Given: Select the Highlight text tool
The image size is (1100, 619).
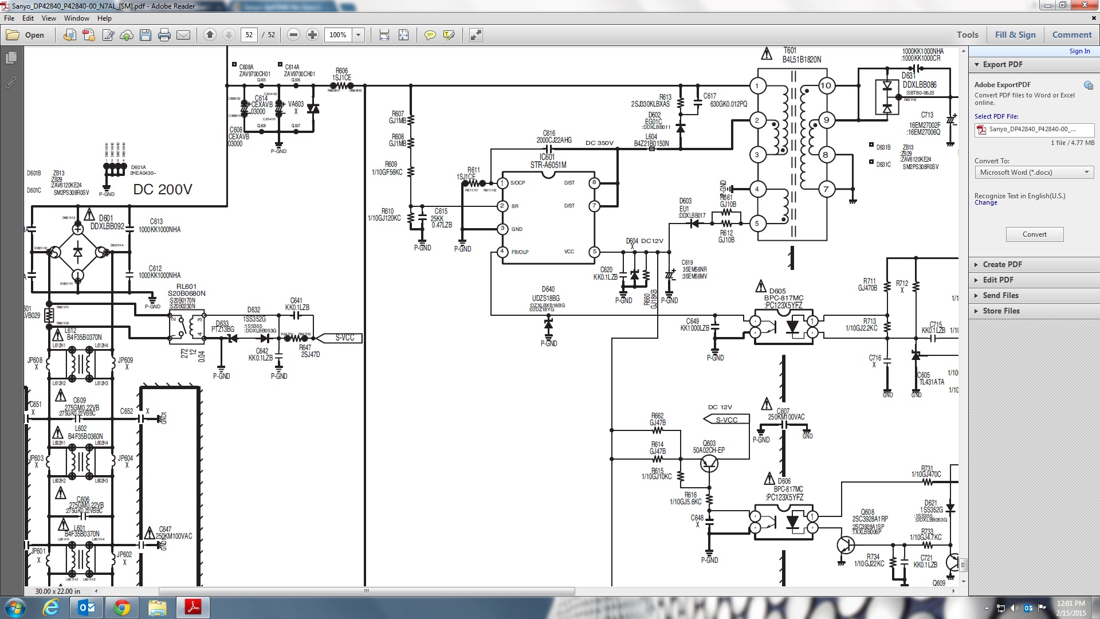Looking at the screenshot, I should click(449, 35).
